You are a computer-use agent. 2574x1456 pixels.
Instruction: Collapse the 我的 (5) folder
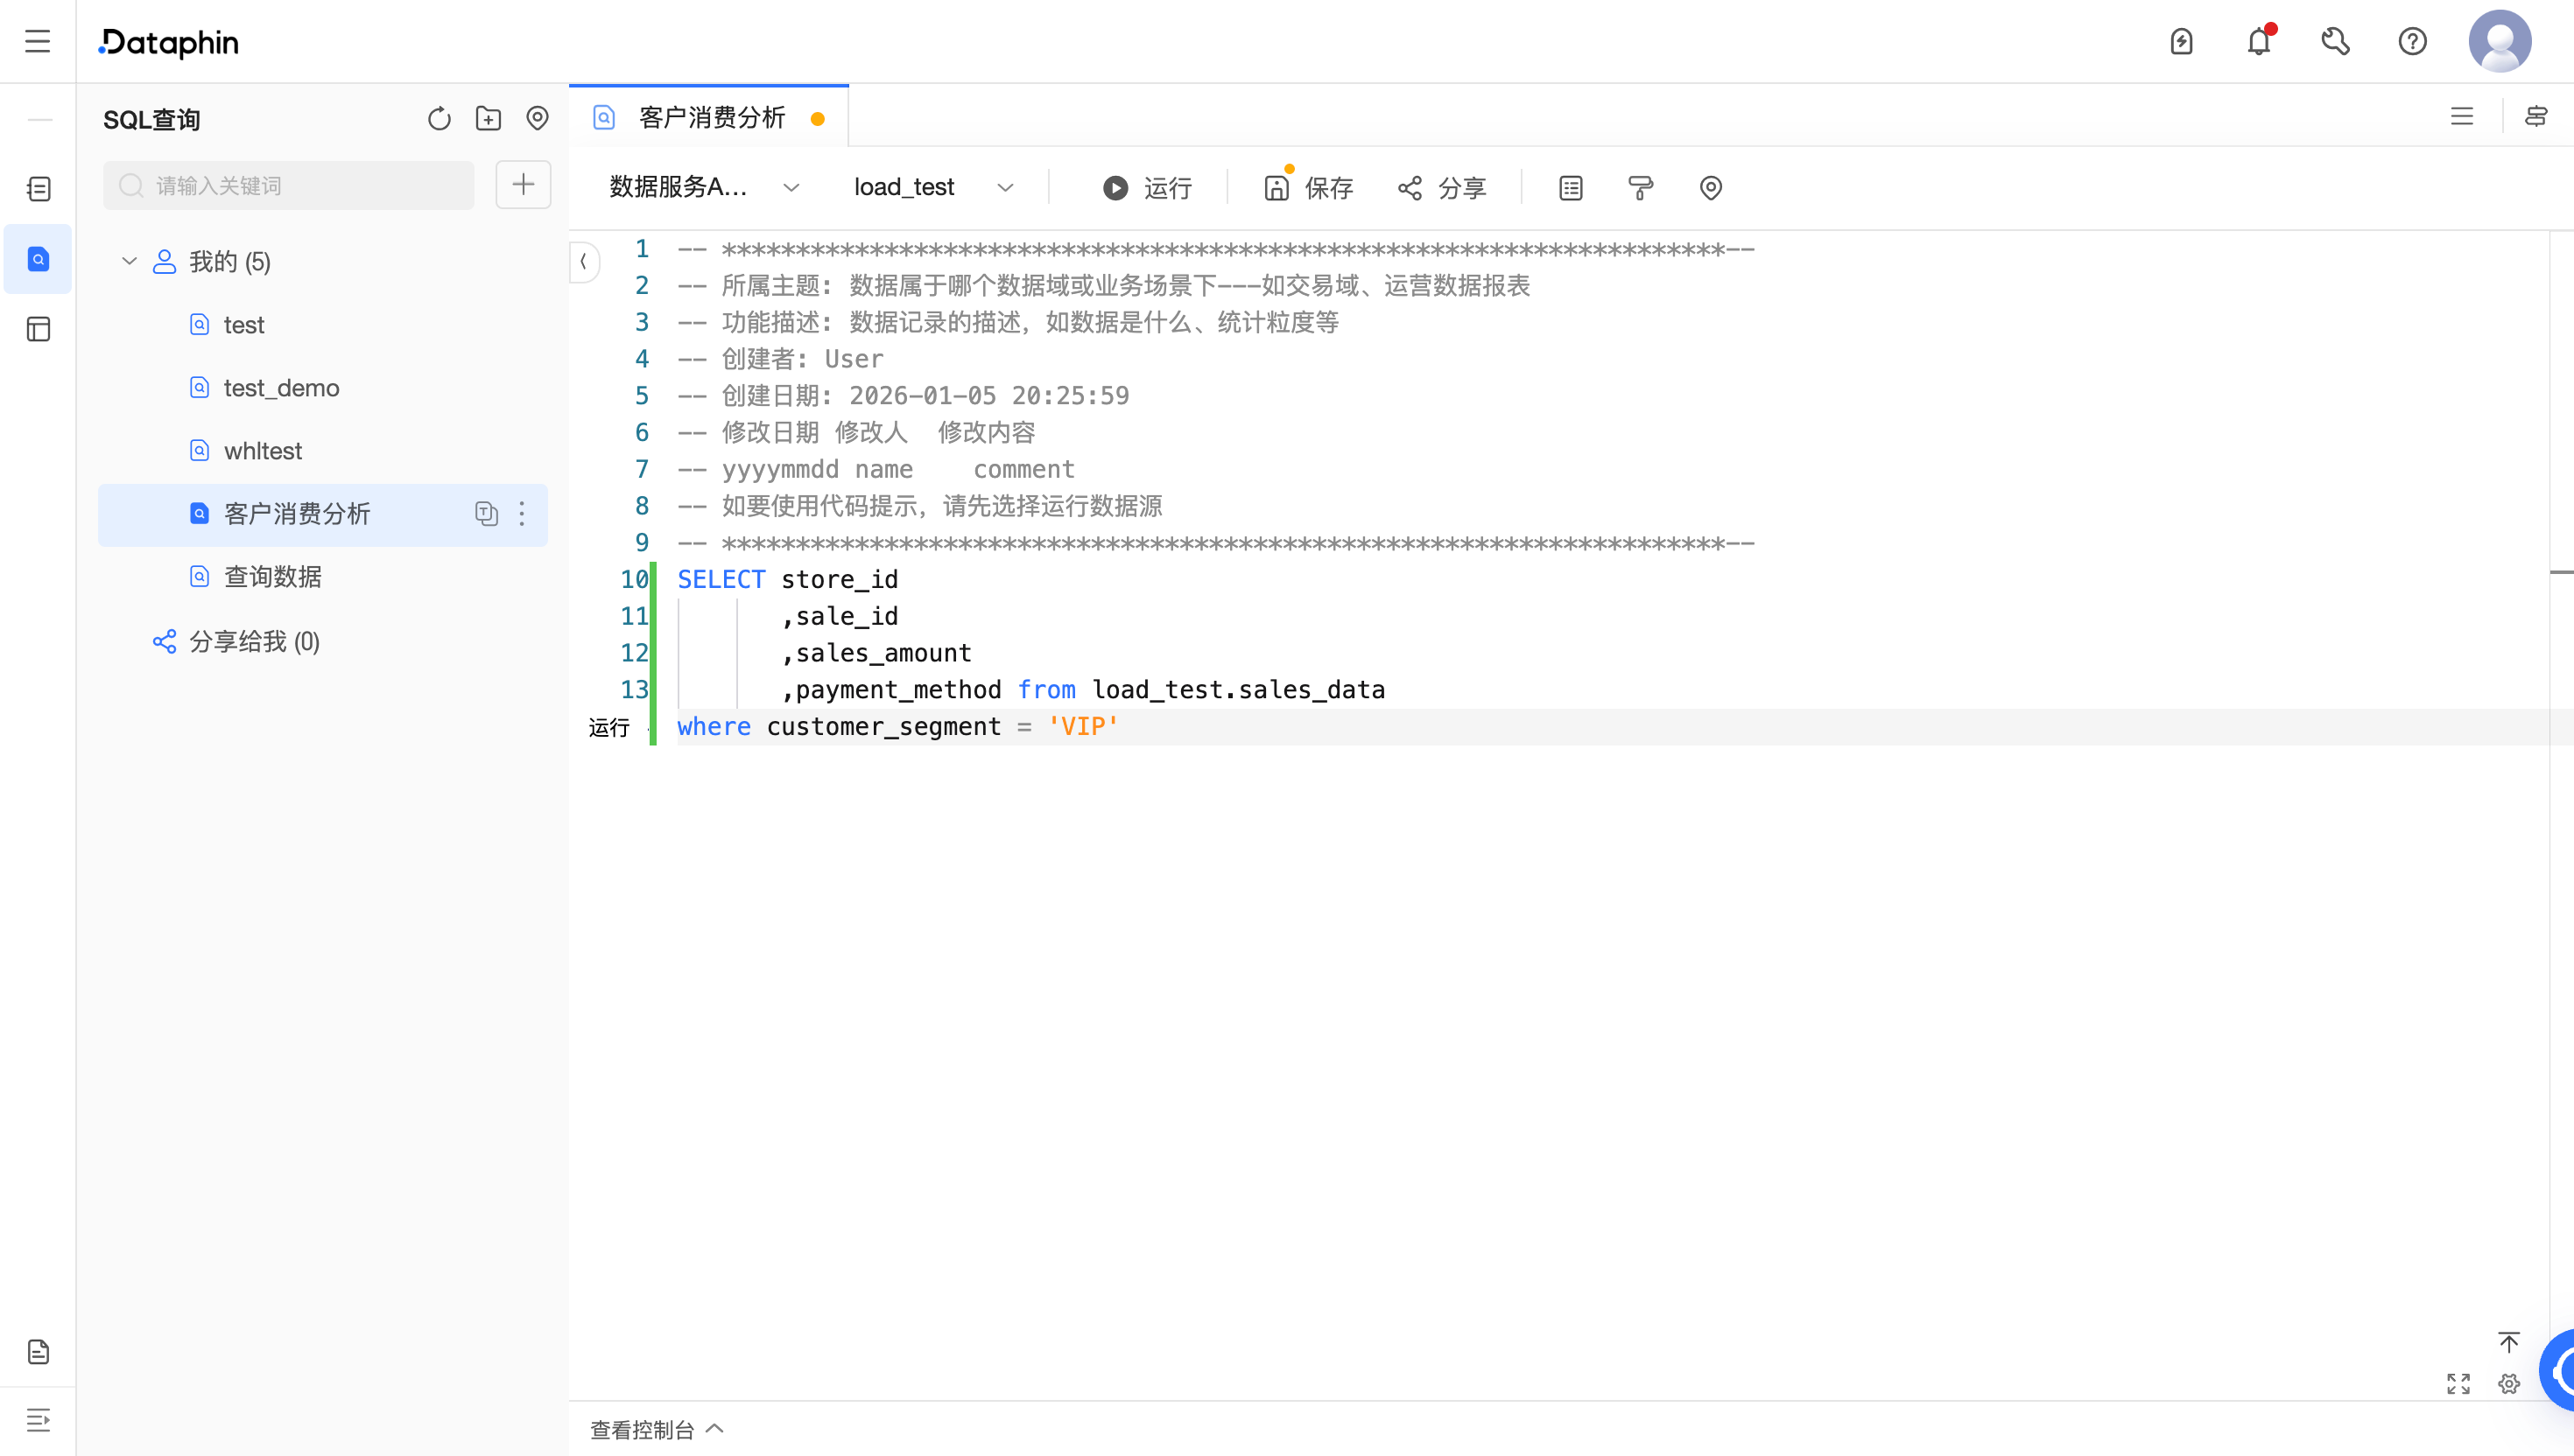(x=129, y=262)
